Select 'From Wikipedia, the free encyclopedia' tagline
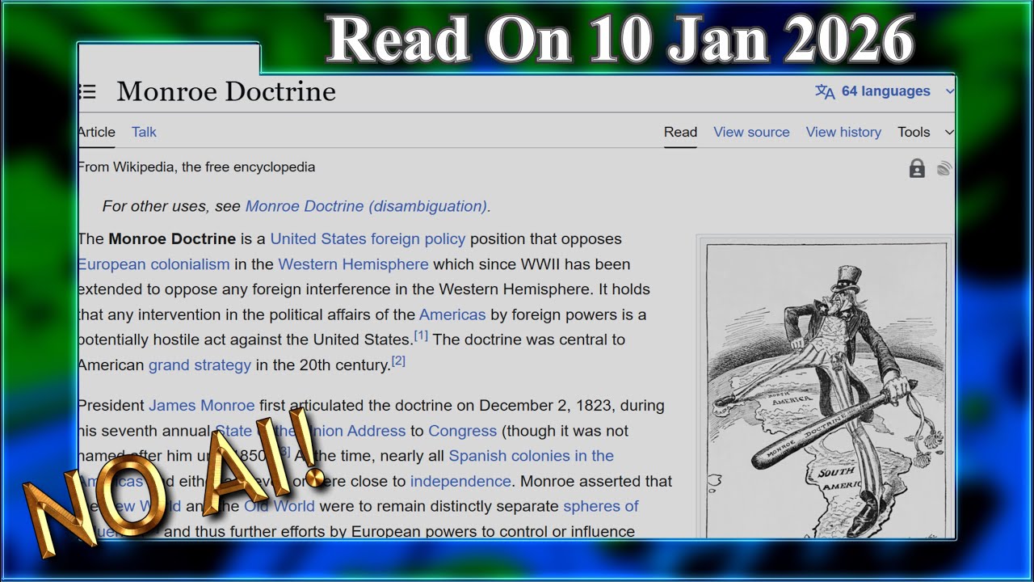Screen dimensions: 1034x582 pyautogui.click(x=196, y=167)
